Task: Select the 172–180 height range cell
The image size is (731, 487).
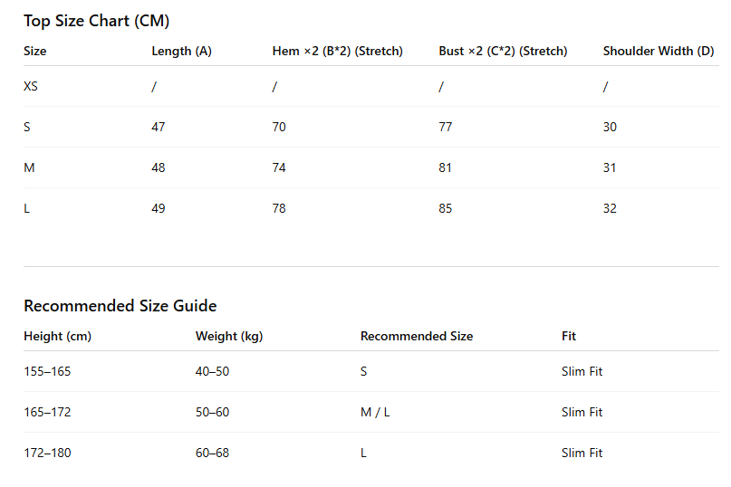Action: click(x=47, y=453)
